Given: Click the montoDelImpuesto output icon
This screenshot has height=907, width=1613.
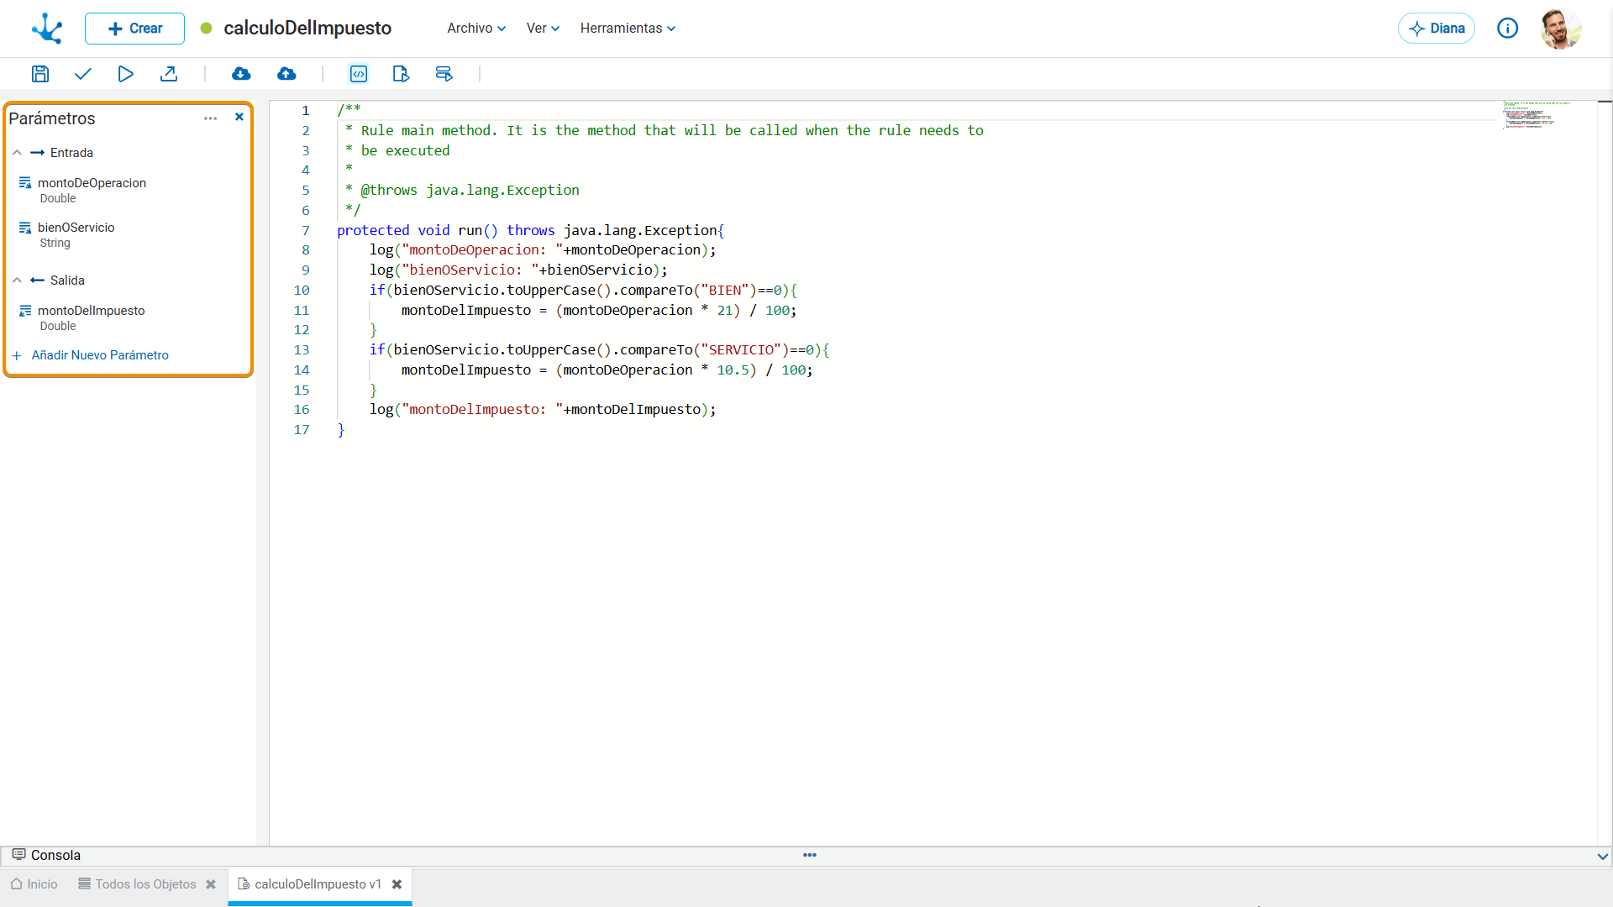Looking at the screenshot, I should 25,311.
